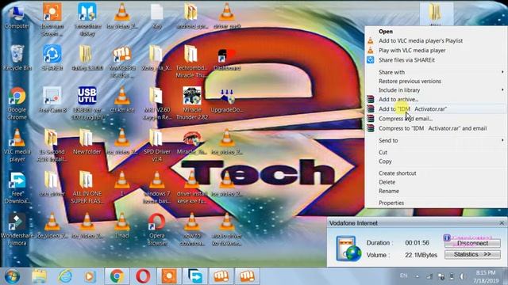Select the driver pack VLC file icon
Image resolution: width=508 pixels, height=285 pixels.
pyautogui.click(x=227, y=16)
